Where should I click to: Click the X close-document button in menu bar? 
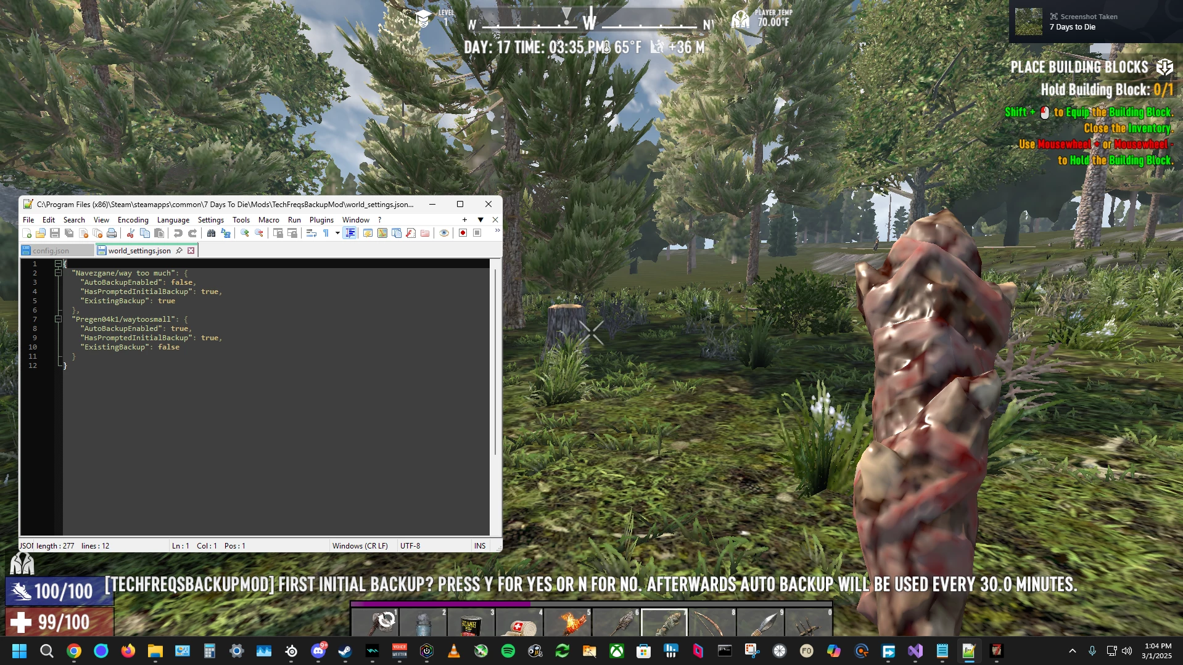[495, 220]
